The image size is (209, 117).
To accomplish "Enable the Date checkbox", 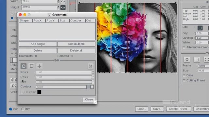I will [184, 75].
